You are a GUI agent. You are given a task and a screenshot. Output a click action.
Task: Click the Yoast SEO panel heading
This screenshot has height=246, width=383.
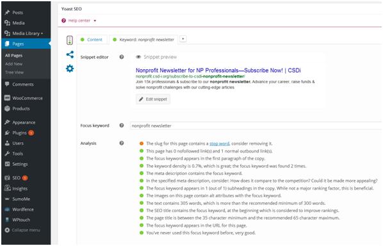click(71, 9)
